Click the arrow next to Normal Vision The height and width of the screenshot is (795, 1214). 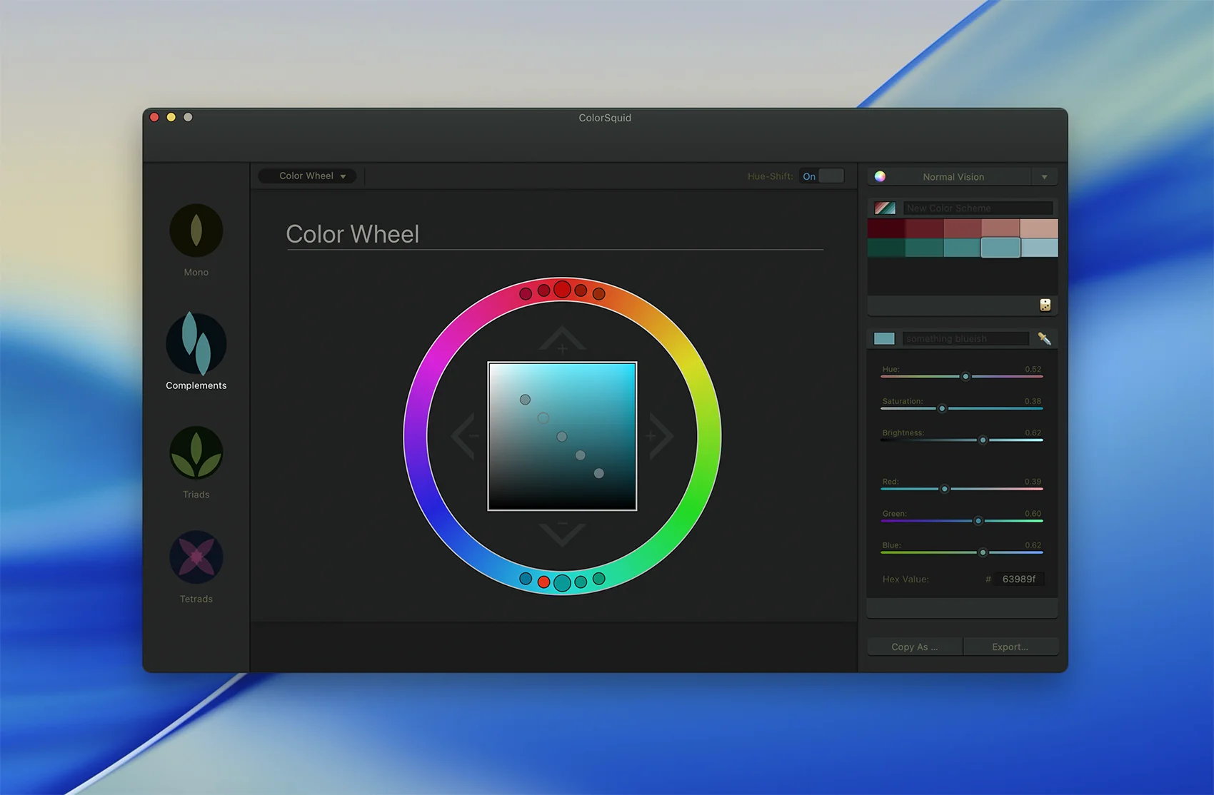click(1044, 177)
